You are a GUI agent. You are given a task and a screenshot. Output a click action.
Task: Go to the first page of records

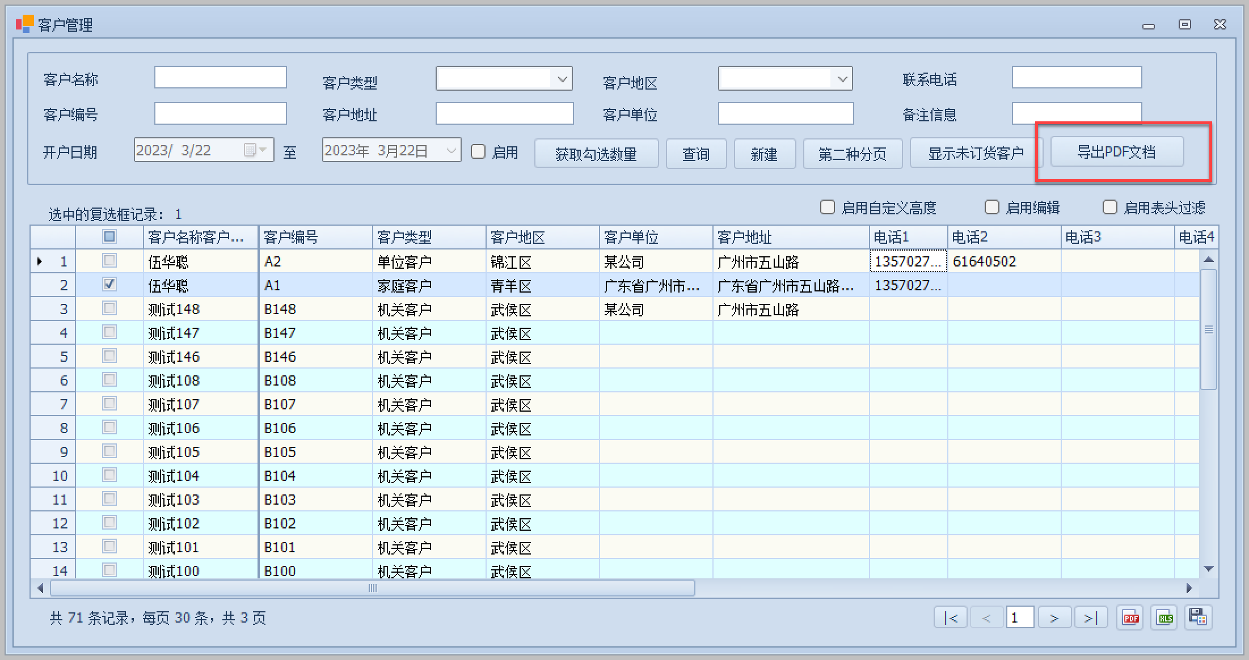951,617
